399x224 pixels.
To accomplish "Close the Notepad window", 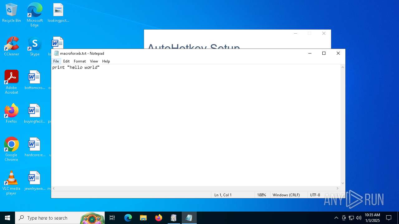I will point(338,53).
